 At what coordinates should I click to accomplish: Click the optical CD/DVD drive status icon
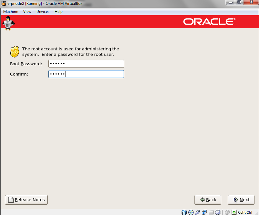click(191, 212)
